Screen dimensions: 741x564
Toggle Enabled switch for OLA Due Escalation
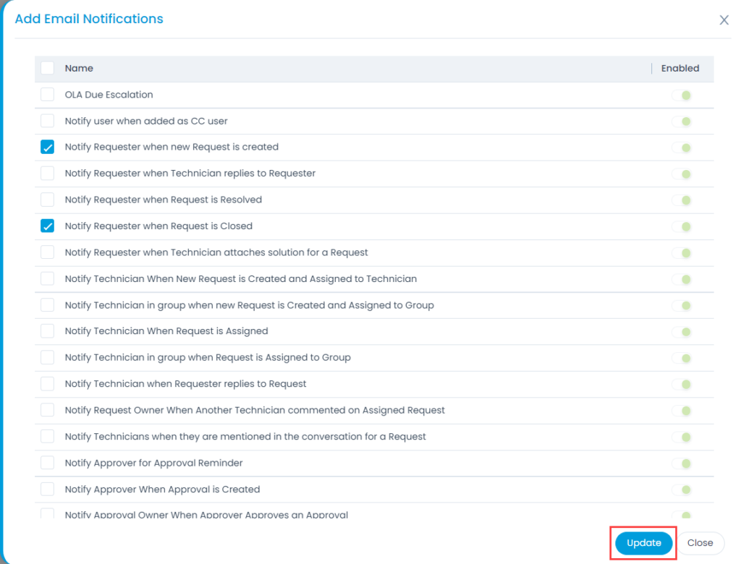pyautogui.click(x=682, y=95)
